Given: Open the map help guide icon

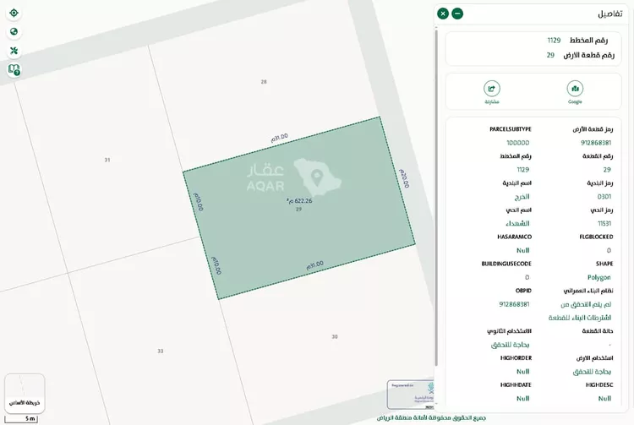Looking at the screenshot, I should point(14,69).
